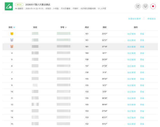The height and width of the screenshot is (127, 160).
Task: Click 查看 in rank 10 row
Action: click(142, 92)
